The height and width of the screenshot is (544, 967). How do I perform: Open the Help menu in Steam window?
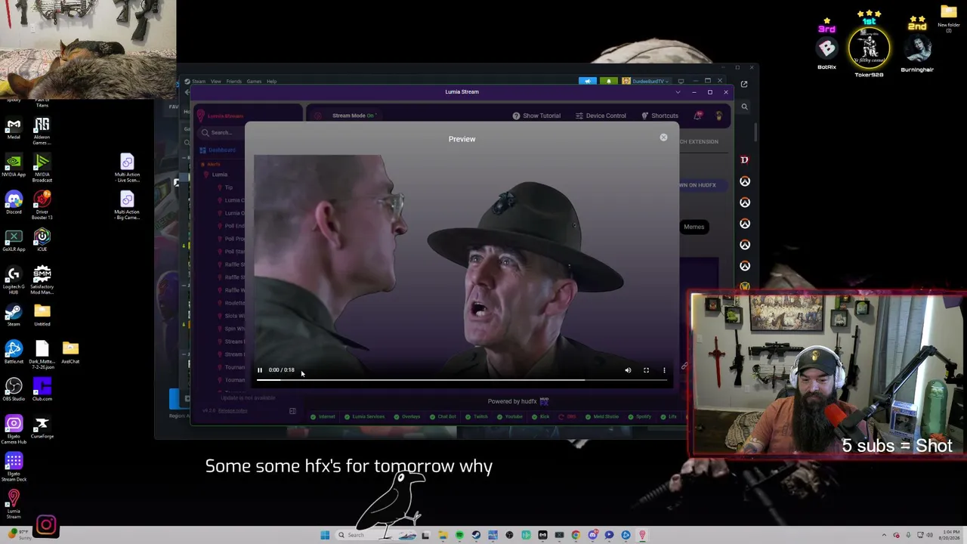tap(271, 82)
